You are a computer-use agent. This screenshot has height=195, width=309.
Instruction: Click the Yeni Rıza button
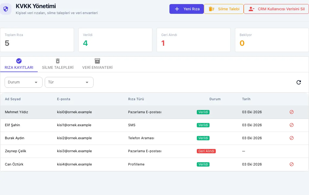[x=186, y=9]
